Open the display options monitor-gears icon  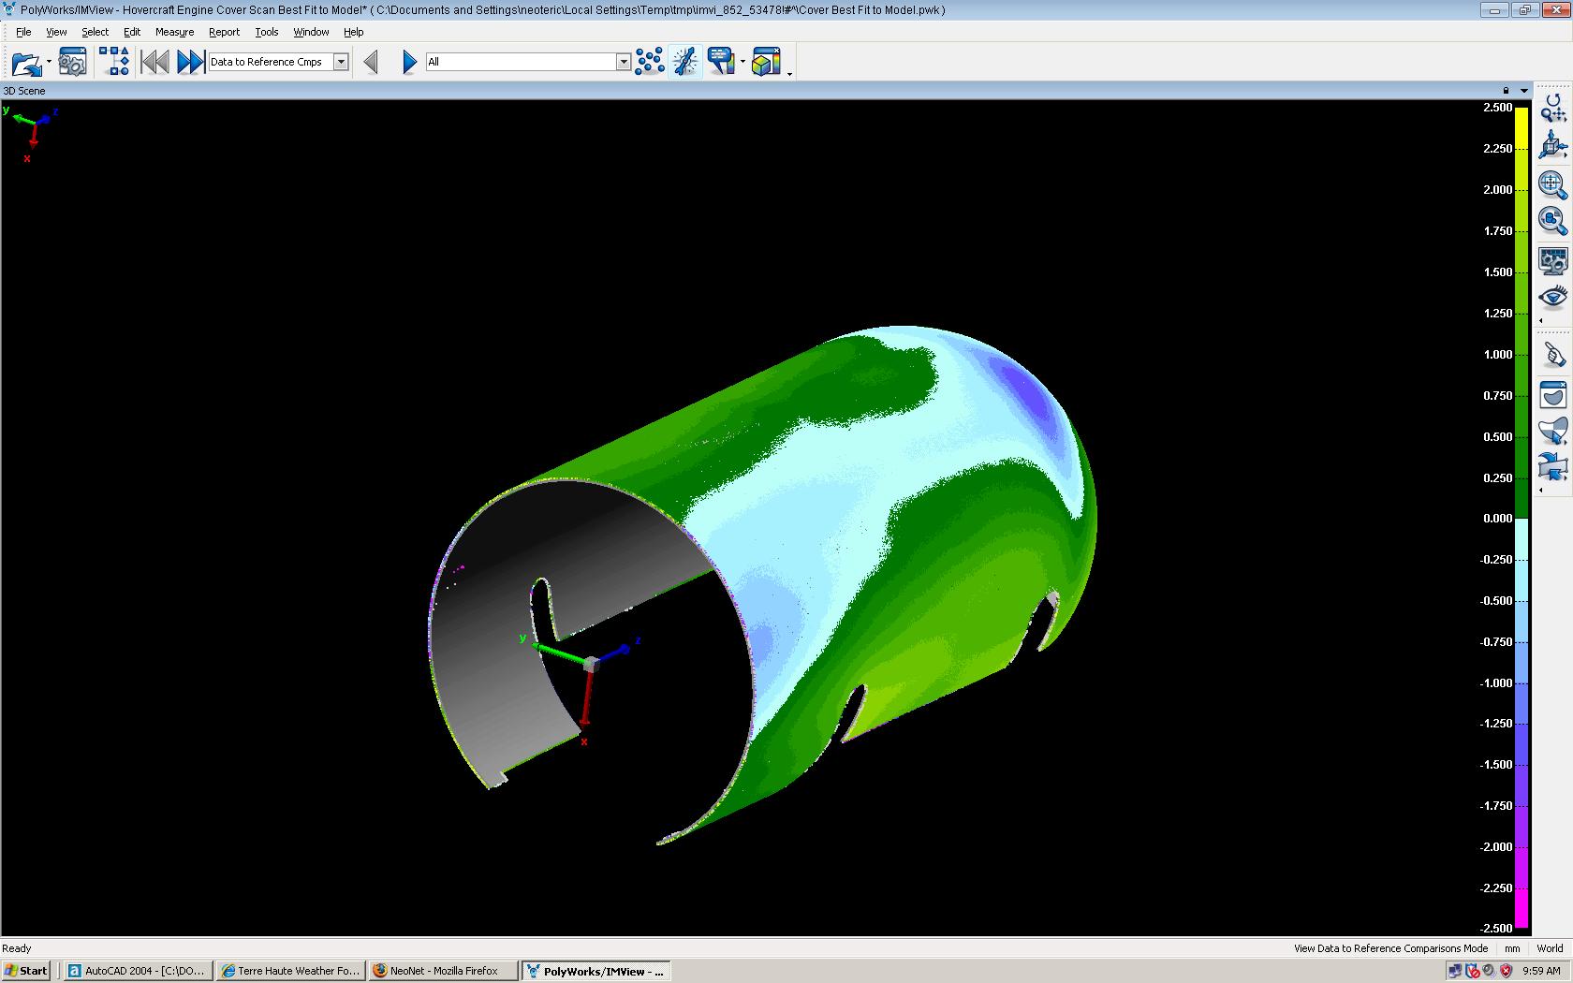tap(1552, 260)
